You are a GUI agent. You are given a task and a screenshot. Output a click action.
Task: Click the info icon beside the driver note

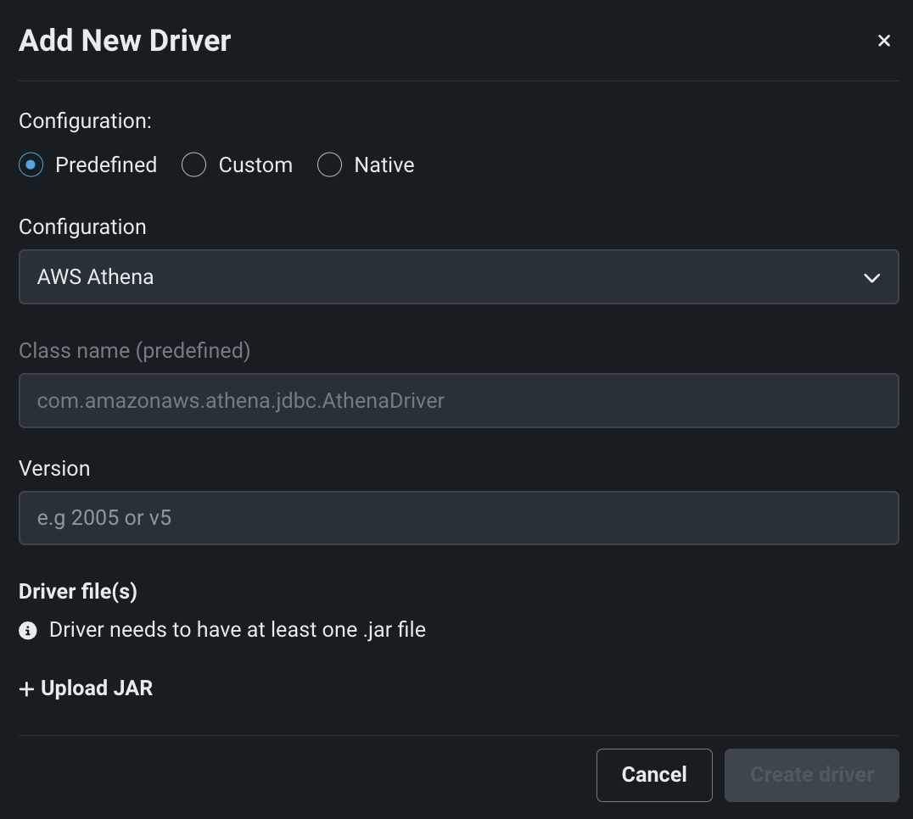point(28,631)
